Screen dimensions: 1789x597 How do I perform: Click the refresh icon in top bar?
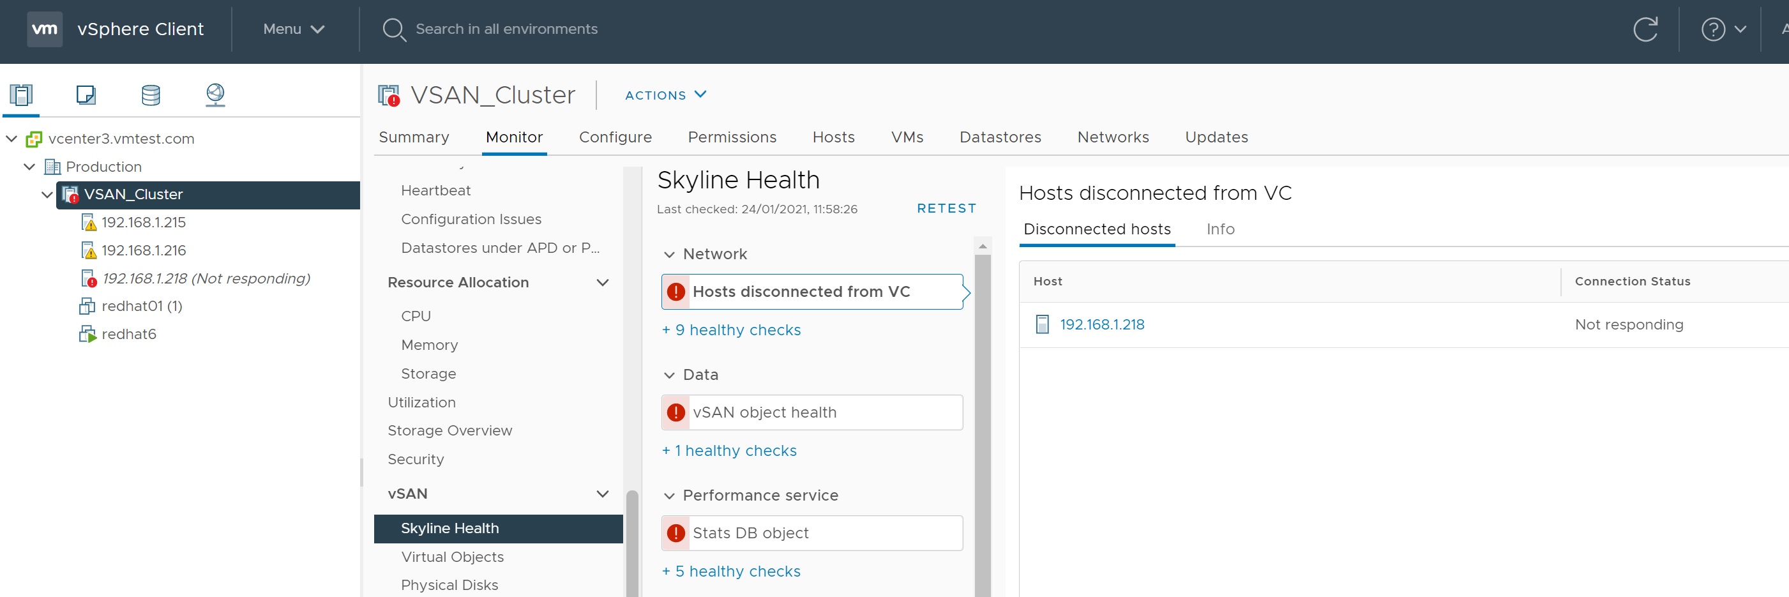click(x=1645, y=29)
